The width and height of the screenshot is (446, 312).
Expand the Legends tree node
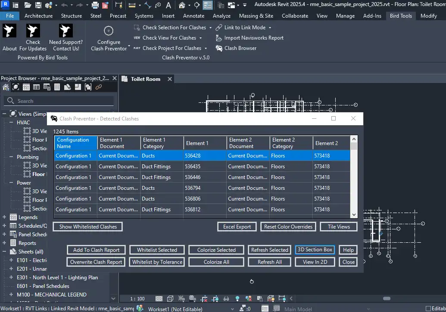point(4,217)
